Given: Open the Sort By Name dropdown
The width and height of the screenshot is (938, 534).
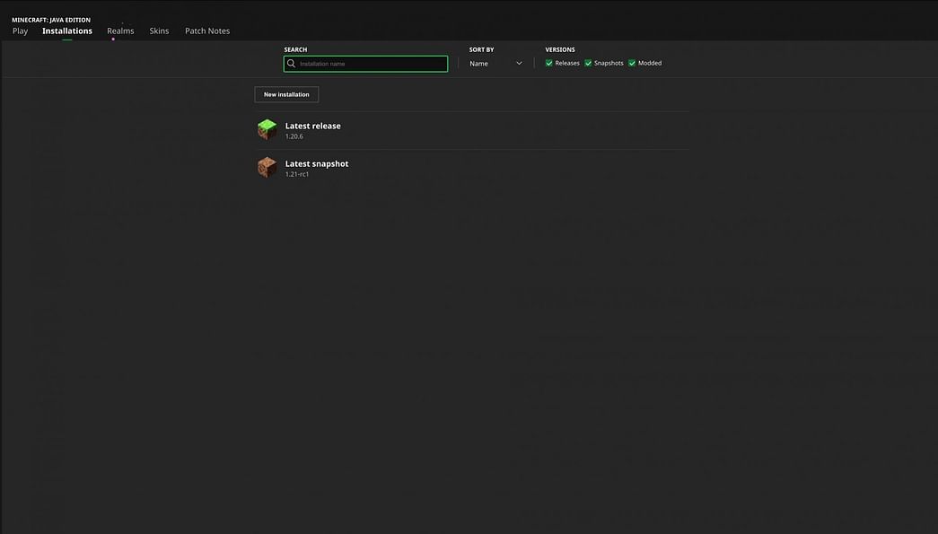Looking at the screenshot, I should (495, 64).
